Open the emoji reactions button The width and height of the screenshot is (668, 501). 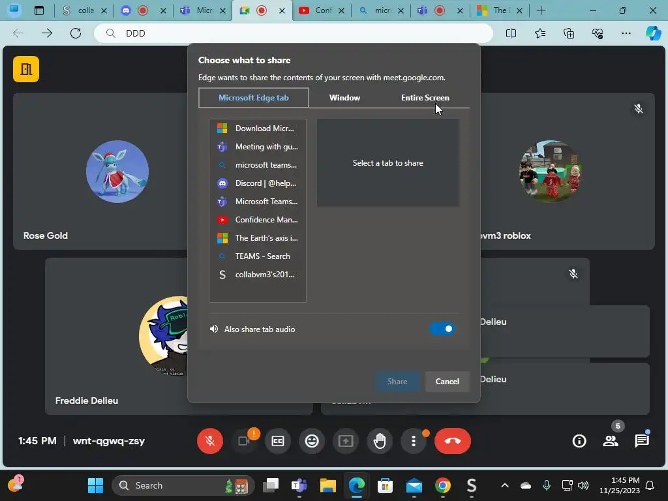[312, 441]
